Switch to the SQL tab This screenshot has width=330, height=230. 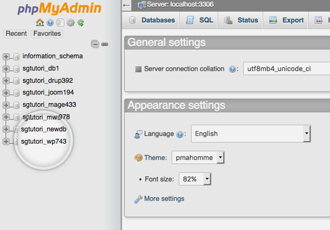tap(199, 20)
